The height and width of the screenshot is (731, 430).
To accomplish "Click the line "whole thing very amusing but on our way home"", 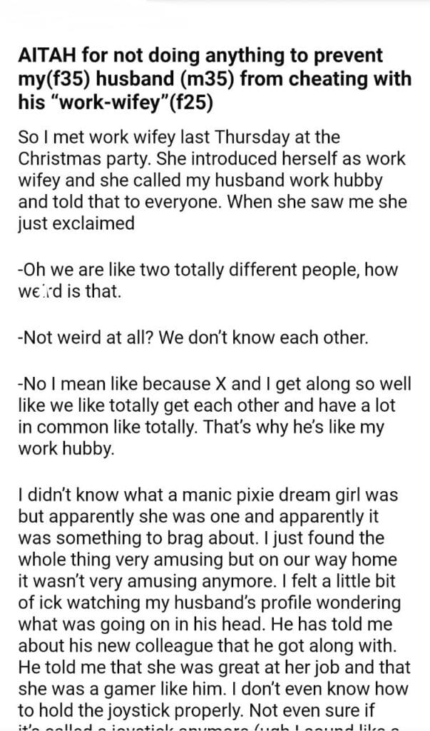I will click(x=208, y=559).
